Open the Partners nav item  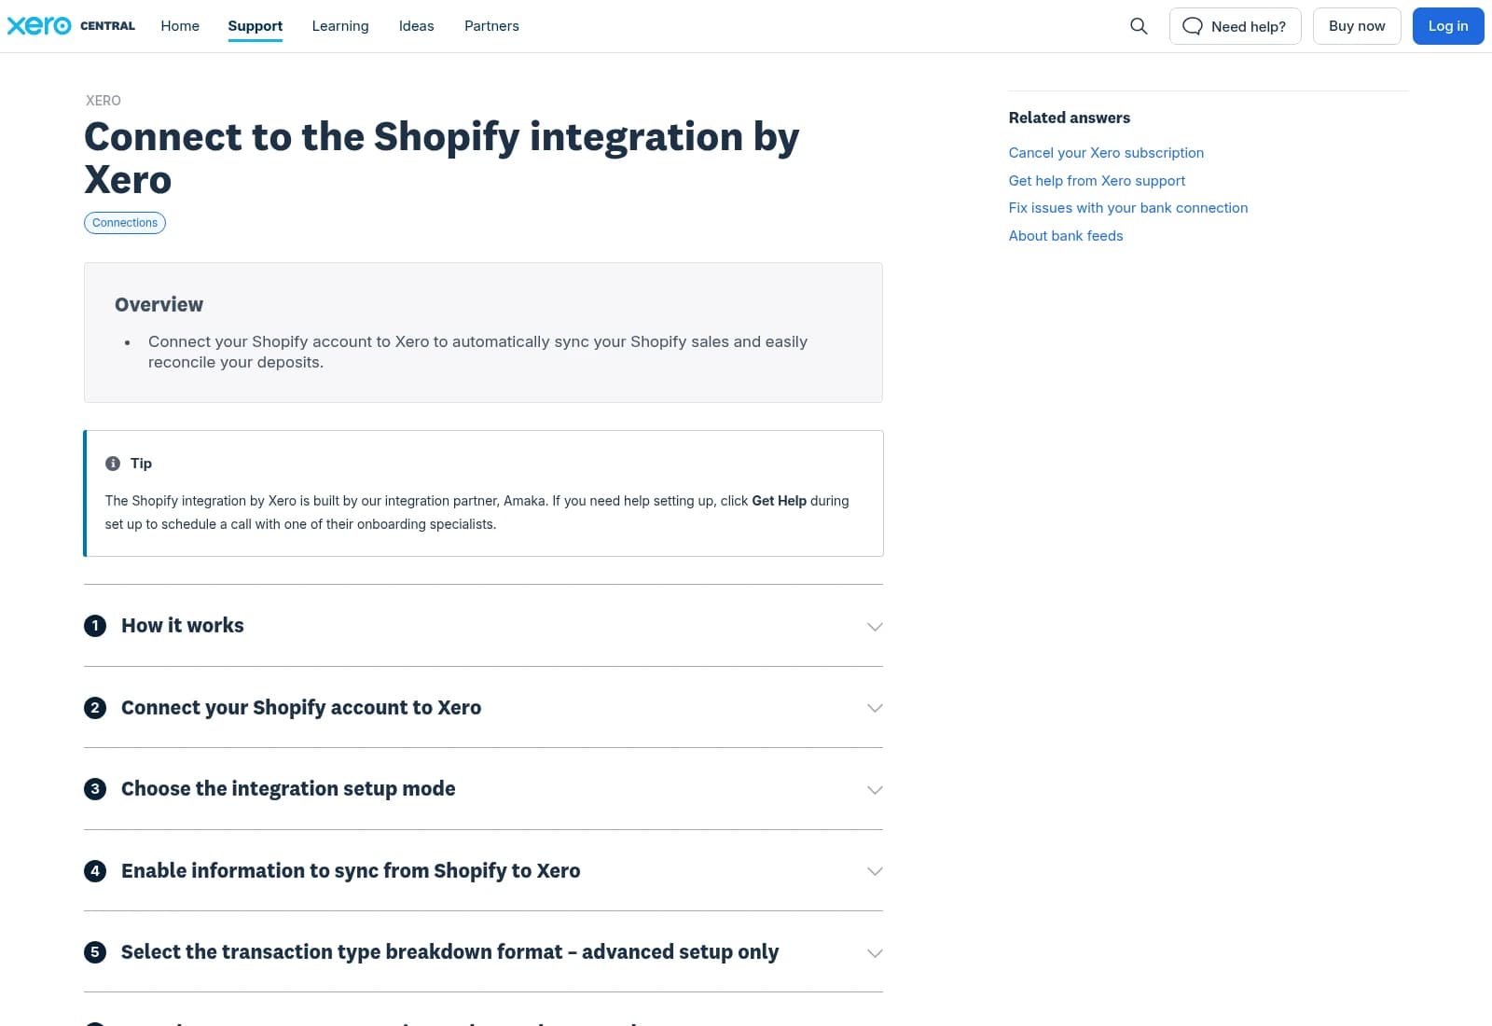tap(491, 26)
